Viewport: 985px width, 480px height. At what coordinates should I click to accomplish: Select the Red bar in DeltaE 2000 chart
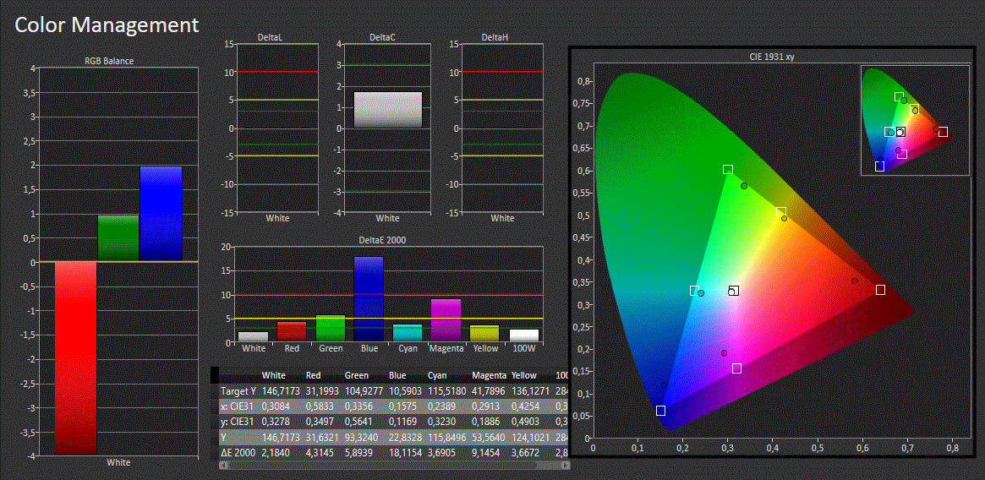[291, 332]
